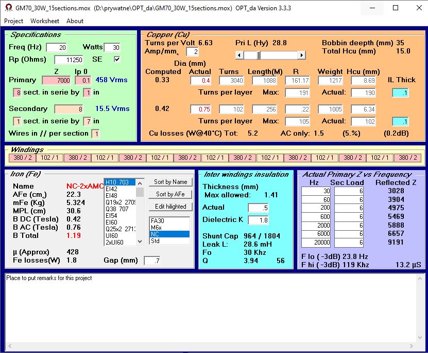Click the primary Turns field showing 3040
This screenshot has height=353, width=428.
[231, 80]
